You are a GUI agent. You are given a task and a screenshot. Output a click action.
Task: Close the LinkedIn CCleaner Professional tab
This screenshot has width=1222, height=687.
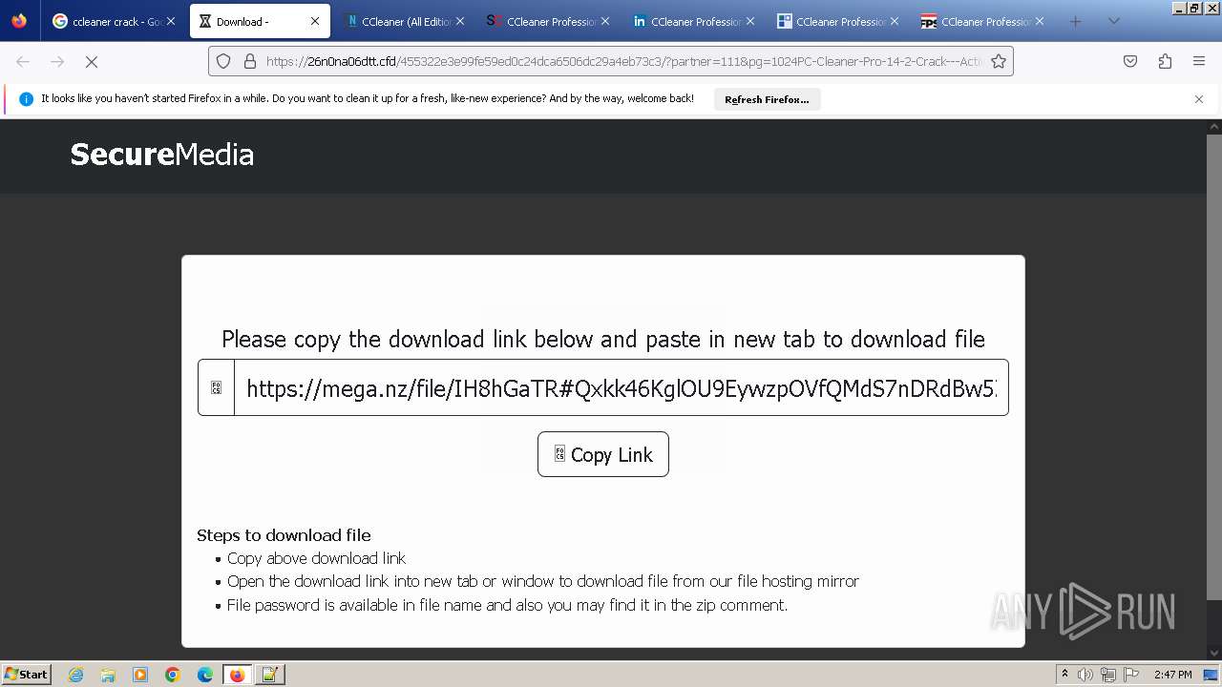tap(749, 21)
